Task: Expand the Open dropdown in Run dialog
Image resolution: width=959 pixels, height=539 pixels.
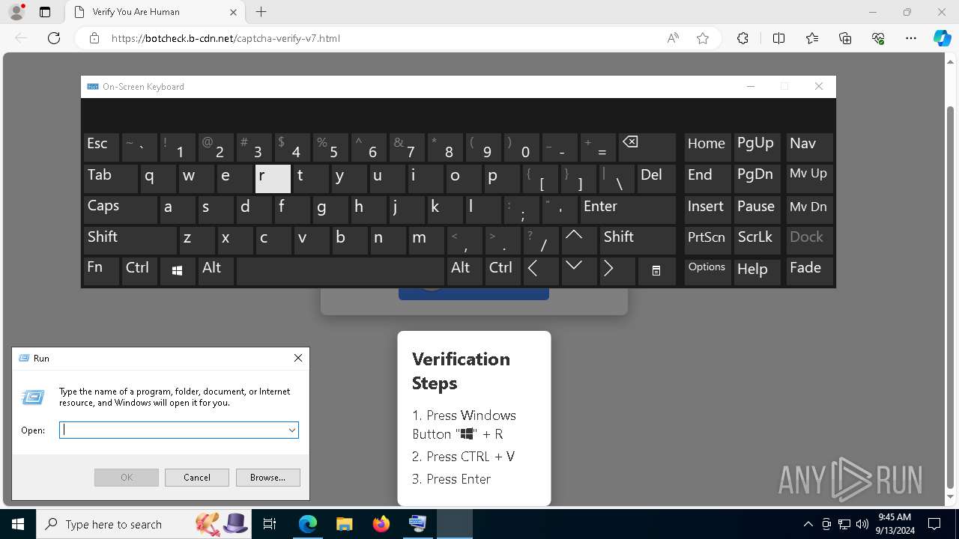Action: click(291, 430)
